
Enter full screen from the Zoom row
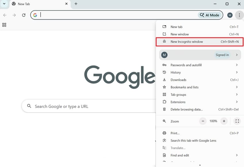[x=237, y=121]
